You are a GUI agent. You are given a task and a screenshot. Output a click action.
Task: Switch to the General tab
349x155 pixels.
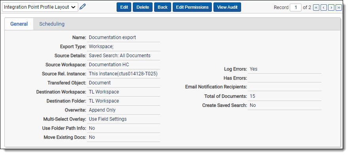(19, 24)
